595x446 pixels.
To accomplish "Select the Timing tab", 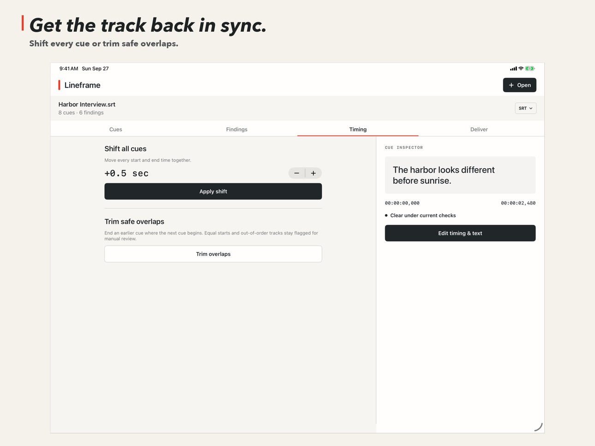I will click(x=358, y=129).
